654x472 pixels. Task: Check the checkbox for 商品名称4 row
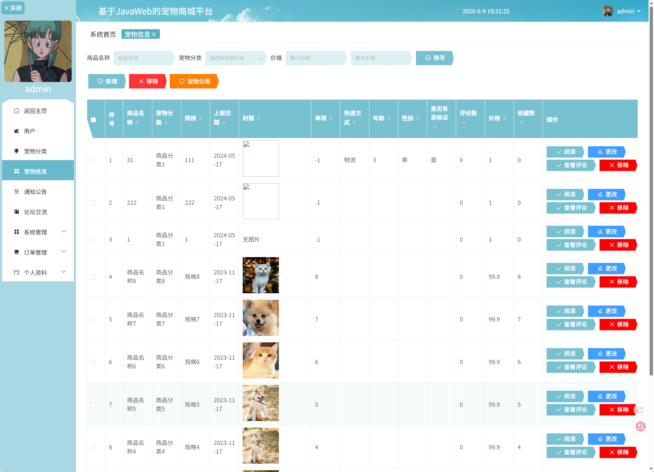point(93,447)
